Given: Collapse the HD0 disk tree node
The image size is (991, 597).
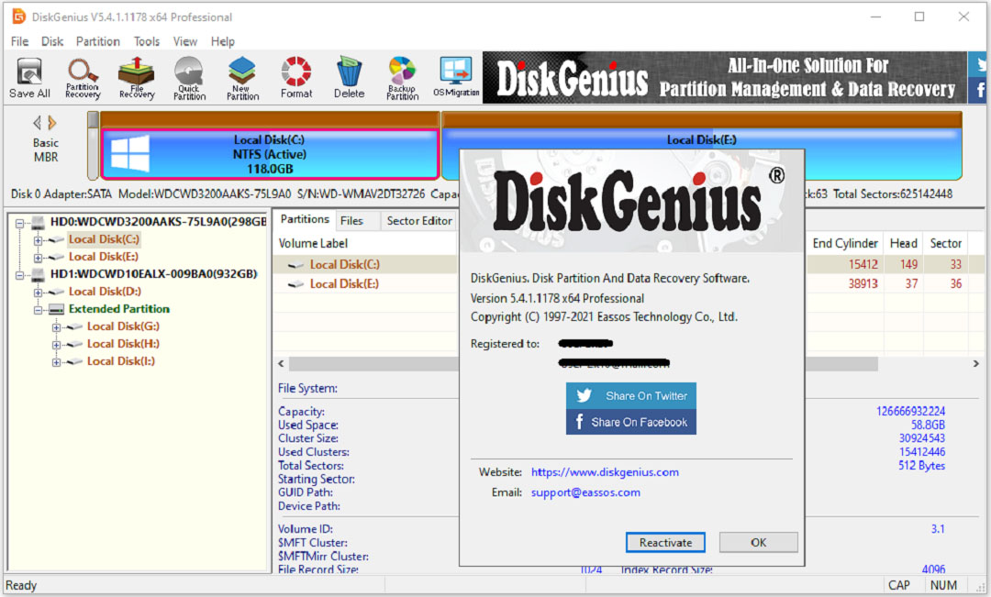Looking at the screenshot, I should tap(19, 223).
